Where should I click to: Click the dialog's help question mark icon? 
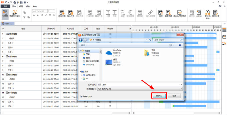[180, 45]
